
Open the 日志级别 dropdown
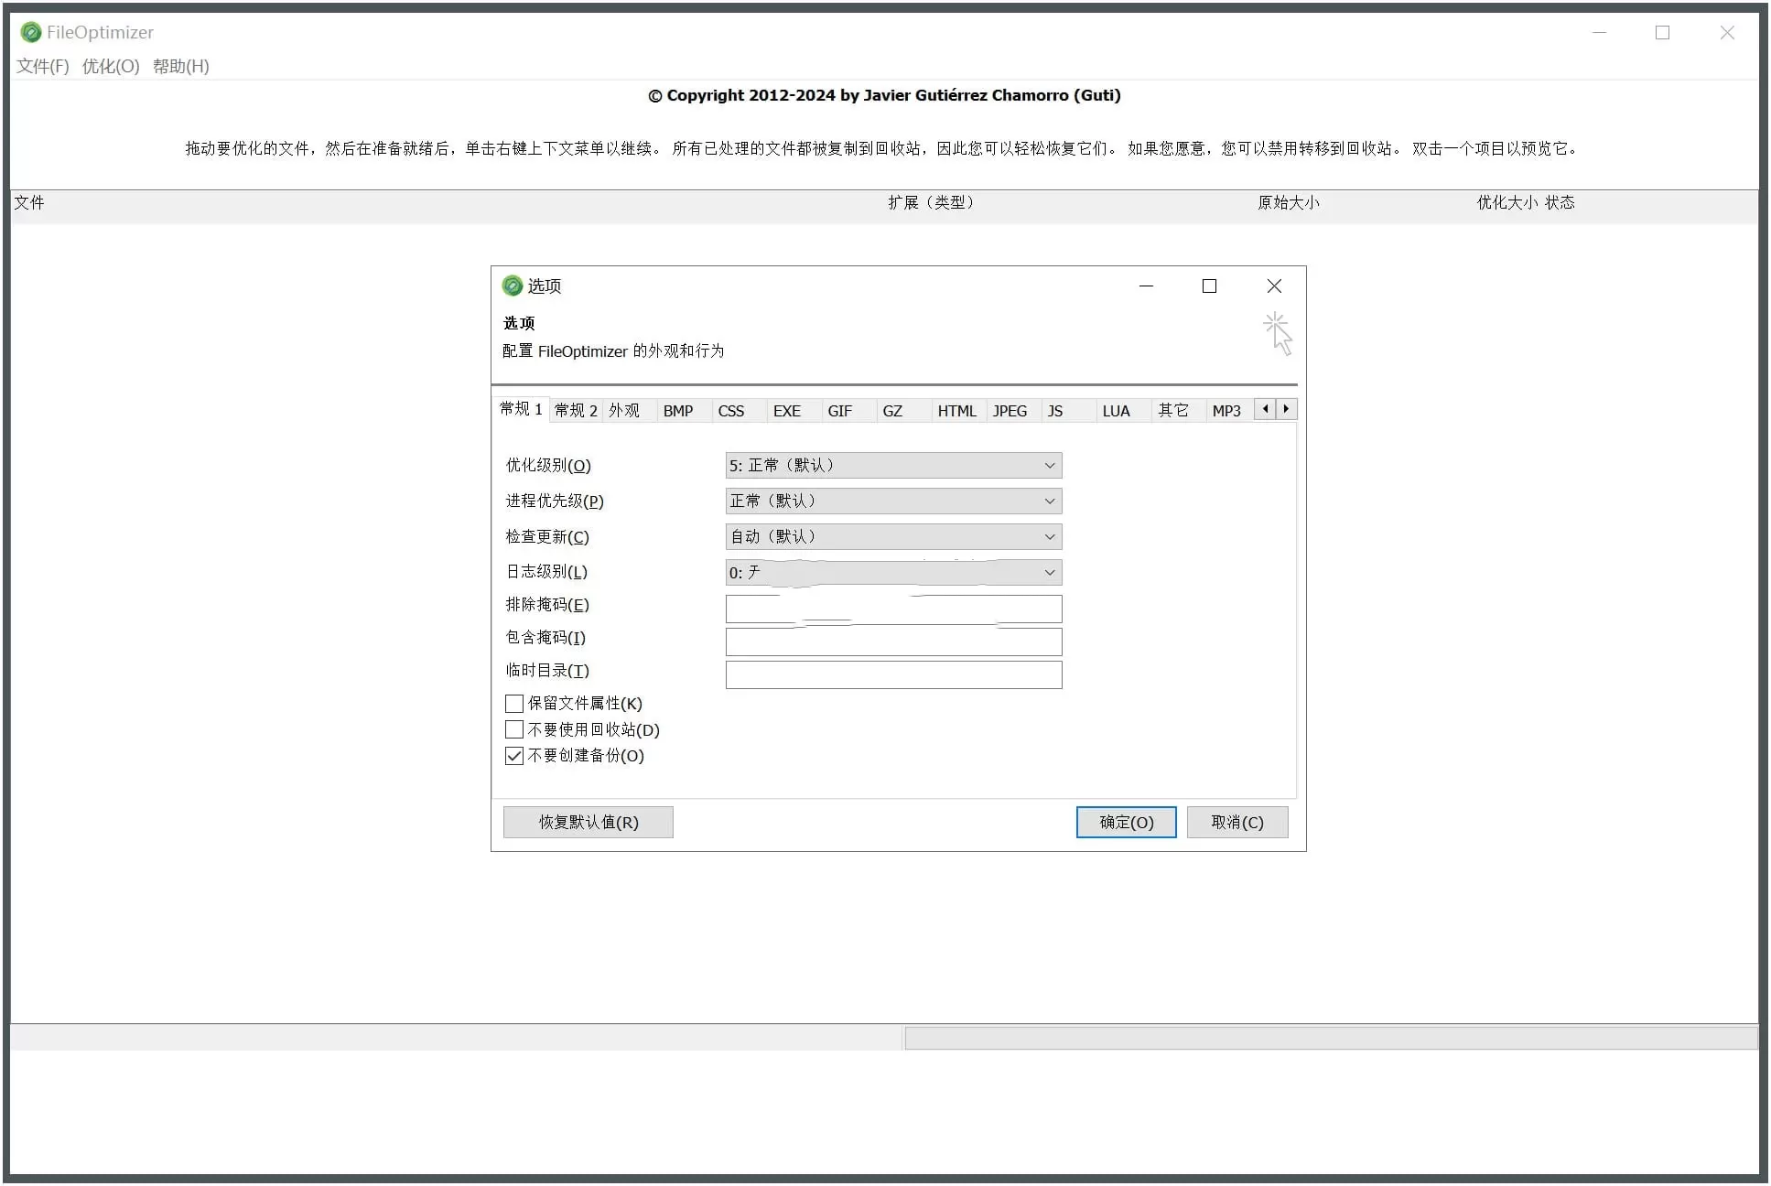click(x=893, y=572)
